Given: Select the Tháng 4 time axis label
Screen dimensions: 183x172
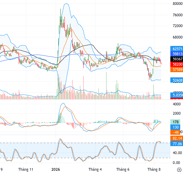Looking at the screenshot, I should 95,170.
